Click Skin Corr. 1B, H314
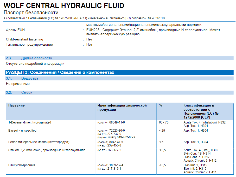 [x=197, y=154]
